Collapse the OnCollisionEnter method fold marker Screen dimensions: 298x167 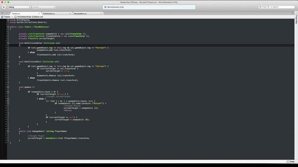click(x=8, y=43)
